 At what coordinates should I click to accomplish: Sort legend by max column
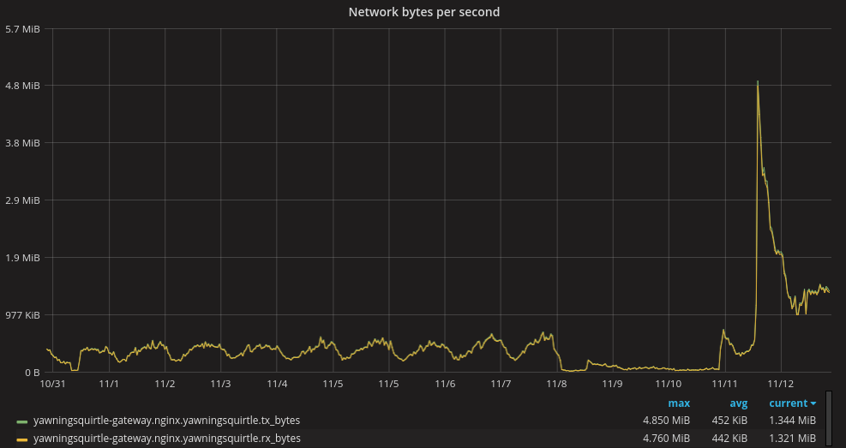679,403
